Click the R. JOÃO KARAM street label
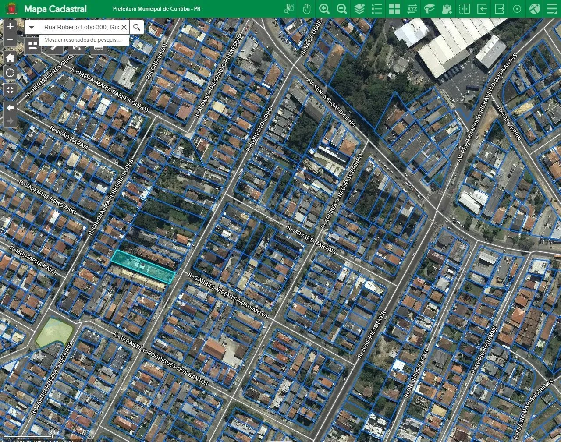 pos(69,138)
